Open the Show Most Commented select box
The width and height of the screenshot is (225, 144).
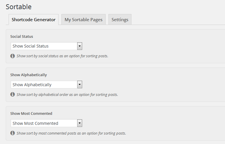[x=44, y=123]
